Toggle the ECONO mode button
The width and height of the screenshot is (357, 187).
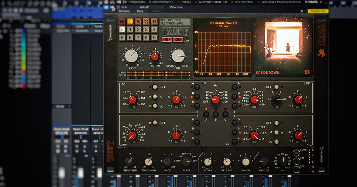[178, 39]
